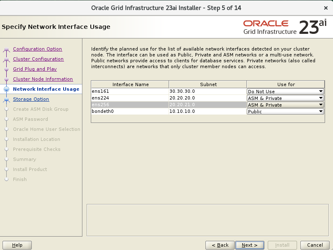Open Grid Plug and Play step
Image resolution: width=333 pixels, height=250 pixels.
tap(35, 69)
